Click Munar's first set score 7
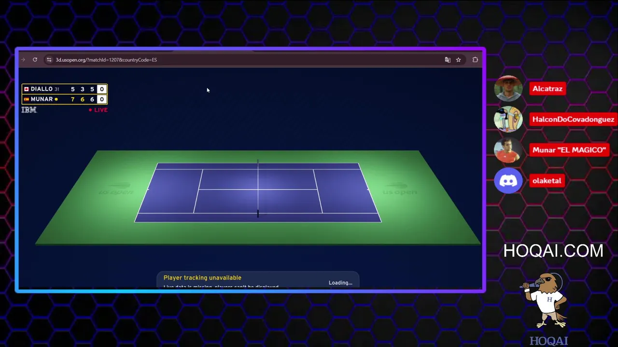 (73, 99)
